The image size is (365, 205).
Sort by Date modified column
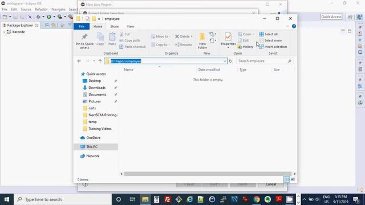click(x=209, y=69)
